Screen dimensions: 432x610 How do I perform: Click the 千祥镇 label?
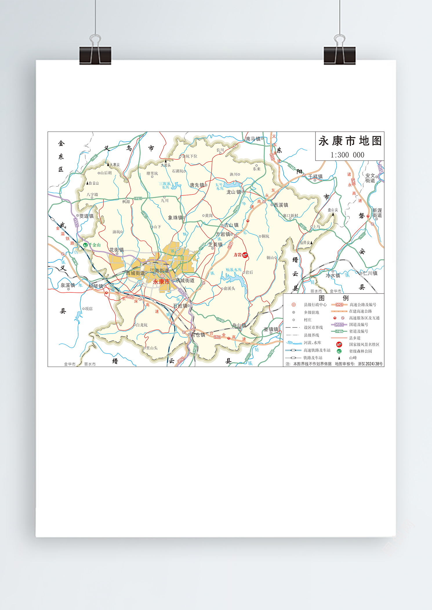click(315, 176)
